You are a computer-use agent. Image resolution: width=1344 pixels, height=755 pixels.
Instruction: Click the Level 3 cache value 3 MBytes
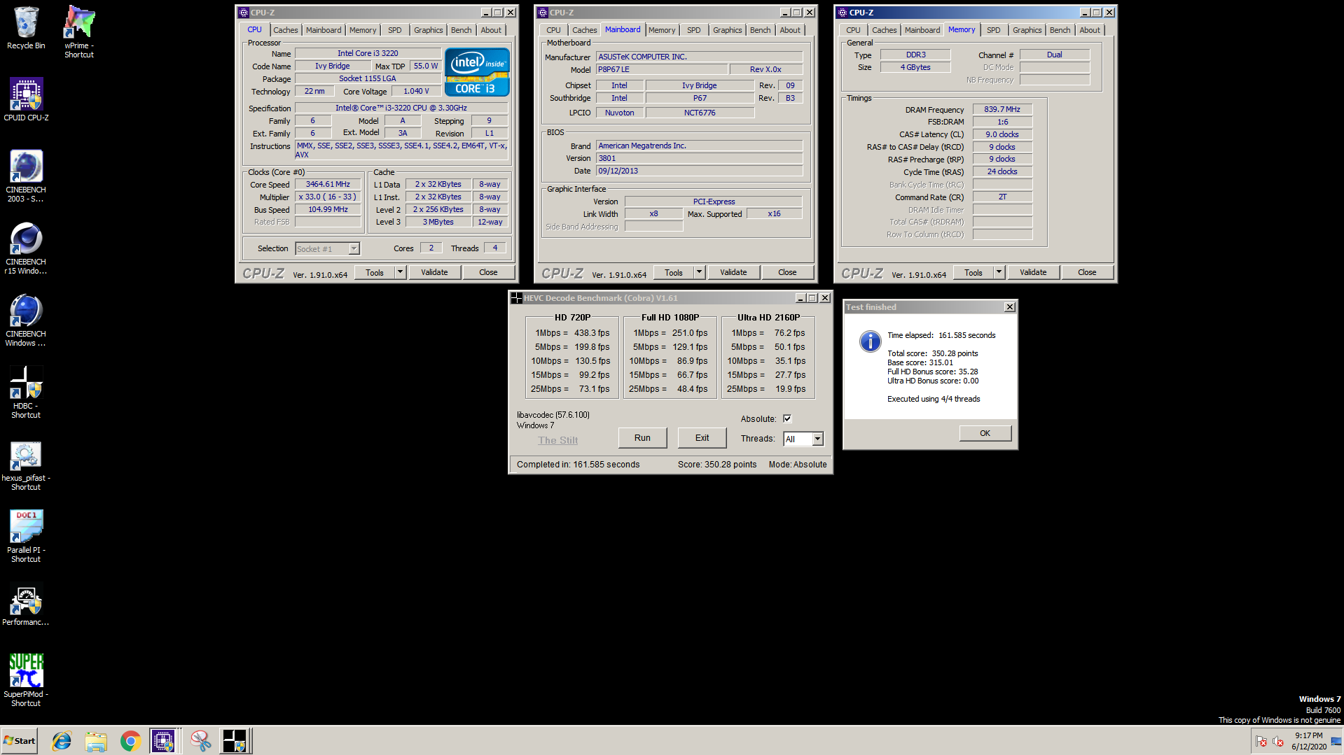click(438, 222)
